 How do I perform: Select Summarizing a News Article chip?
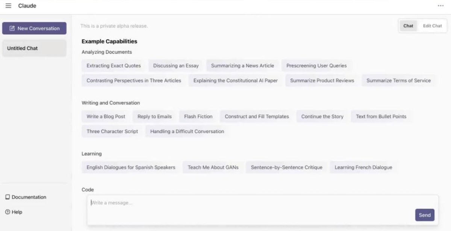click(x=242, y=65)
